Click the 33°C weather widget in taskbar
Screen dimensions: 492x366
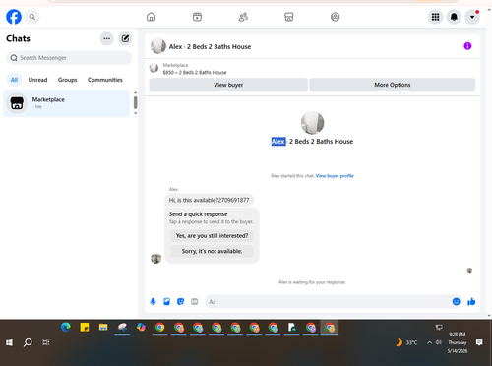tap(406, 342)
